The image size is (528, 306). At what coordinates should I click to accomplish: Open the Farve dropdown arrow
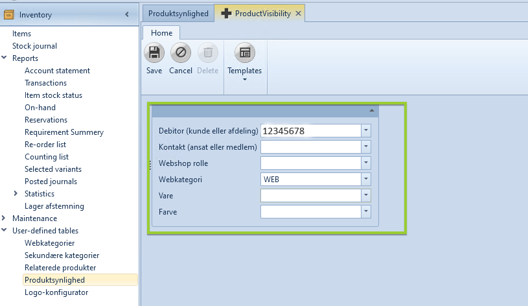[366, 211]
